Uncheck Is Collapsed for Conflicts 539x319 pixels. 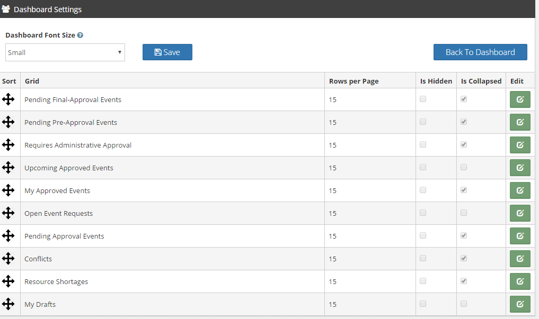[x=464, y=258]
